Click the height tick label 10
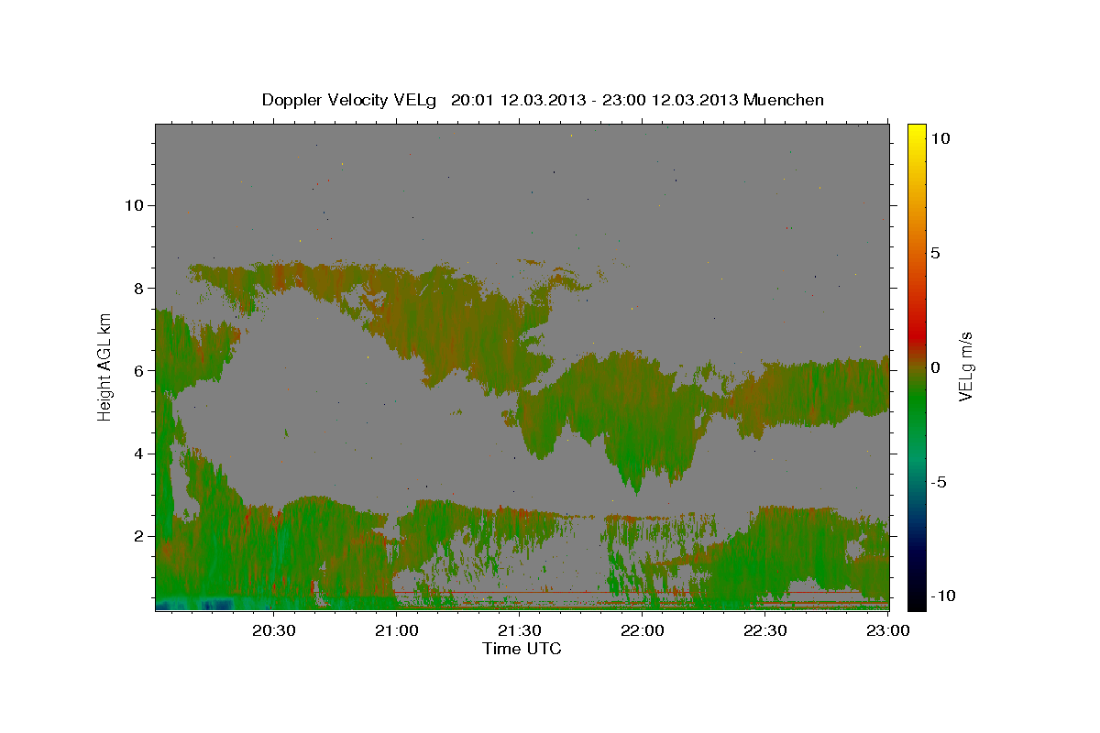The height and width of the screenshot is (733, 1100). [x=134, y=205]
